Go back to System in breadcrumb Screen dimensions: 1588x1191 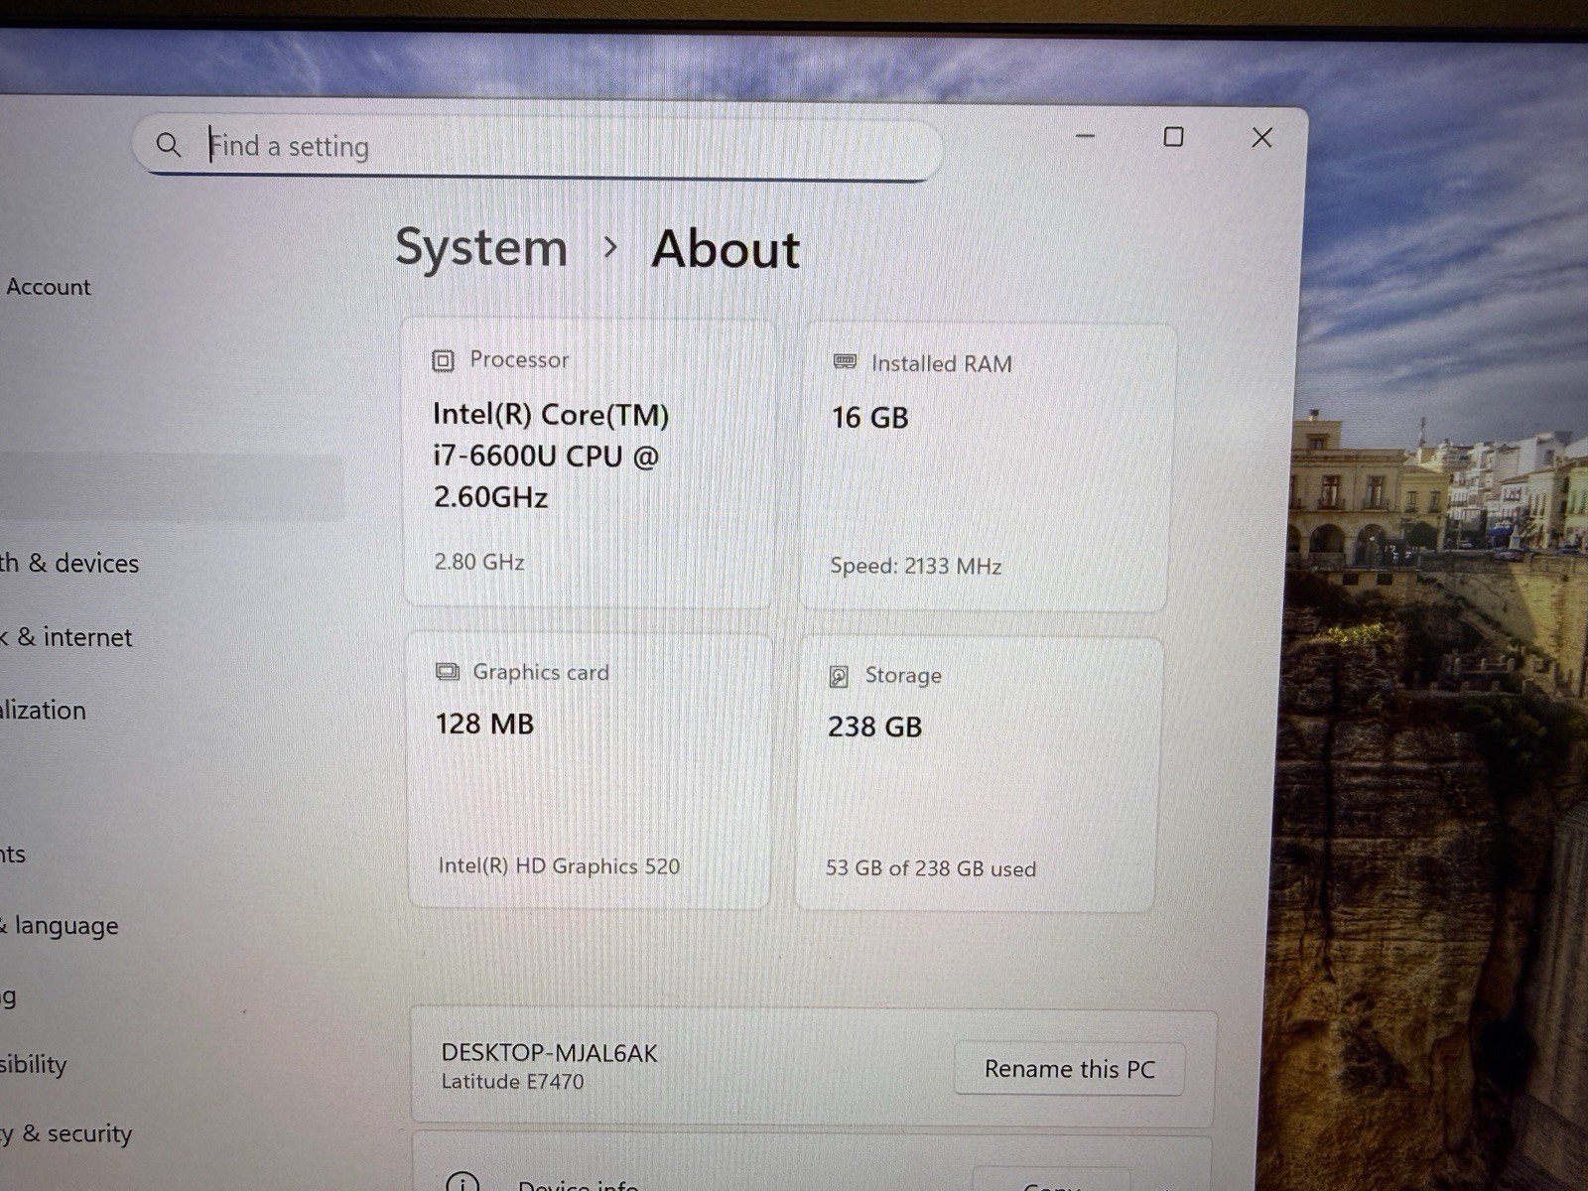point(481,247)
